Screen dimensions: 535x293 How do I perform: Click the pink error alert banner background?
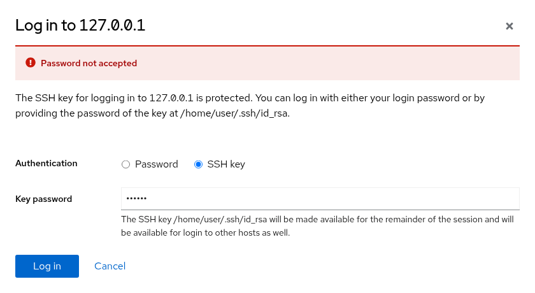[267, 63]
